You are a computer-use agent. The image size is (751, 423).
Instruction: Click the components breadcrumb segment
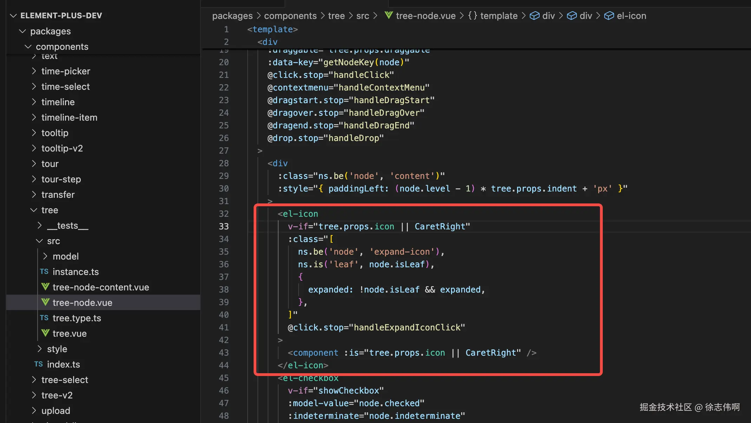point(290,16)
